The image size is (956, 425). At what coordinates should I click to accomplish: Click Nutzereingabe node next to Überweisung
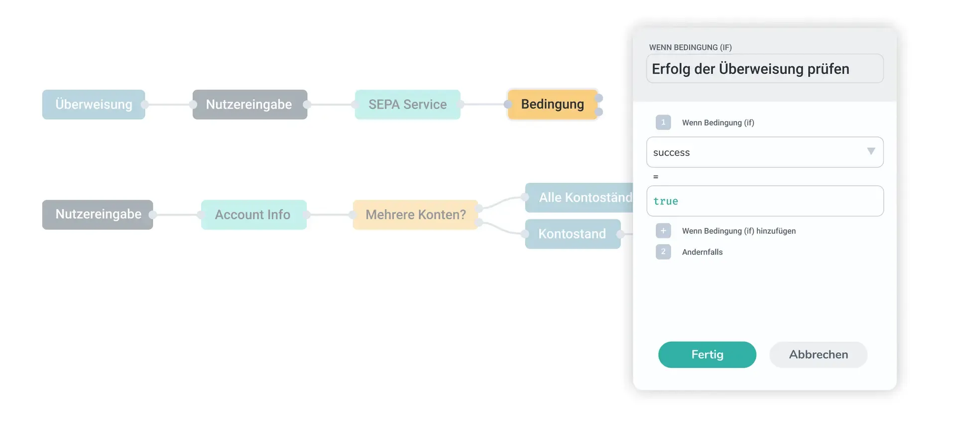[x=249, y=105]
